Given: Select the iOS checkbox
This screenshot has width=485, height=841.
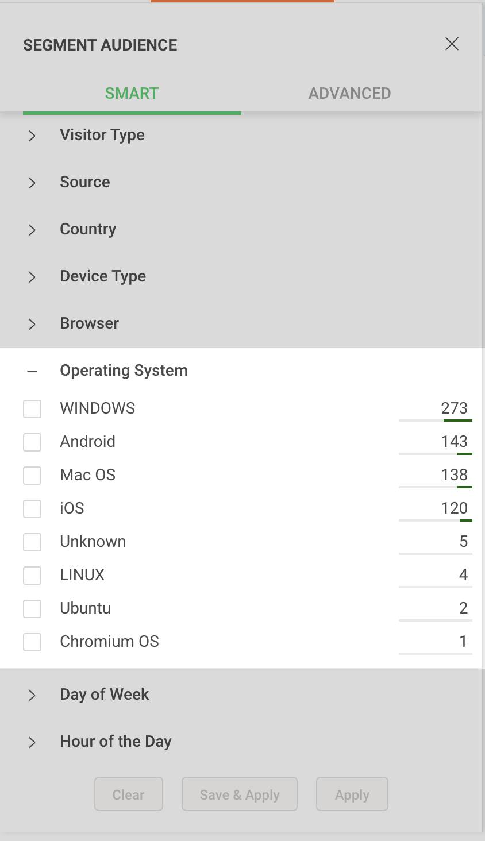Looking at the screenshot, I should [32, 509].
